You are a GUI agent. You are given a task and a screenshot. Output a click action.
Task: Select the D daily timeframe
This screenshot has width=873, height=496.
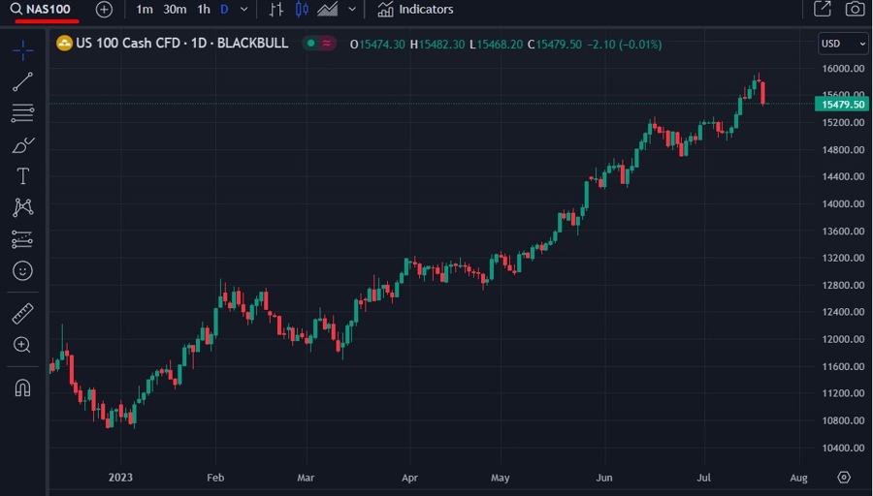coord(224,10)
